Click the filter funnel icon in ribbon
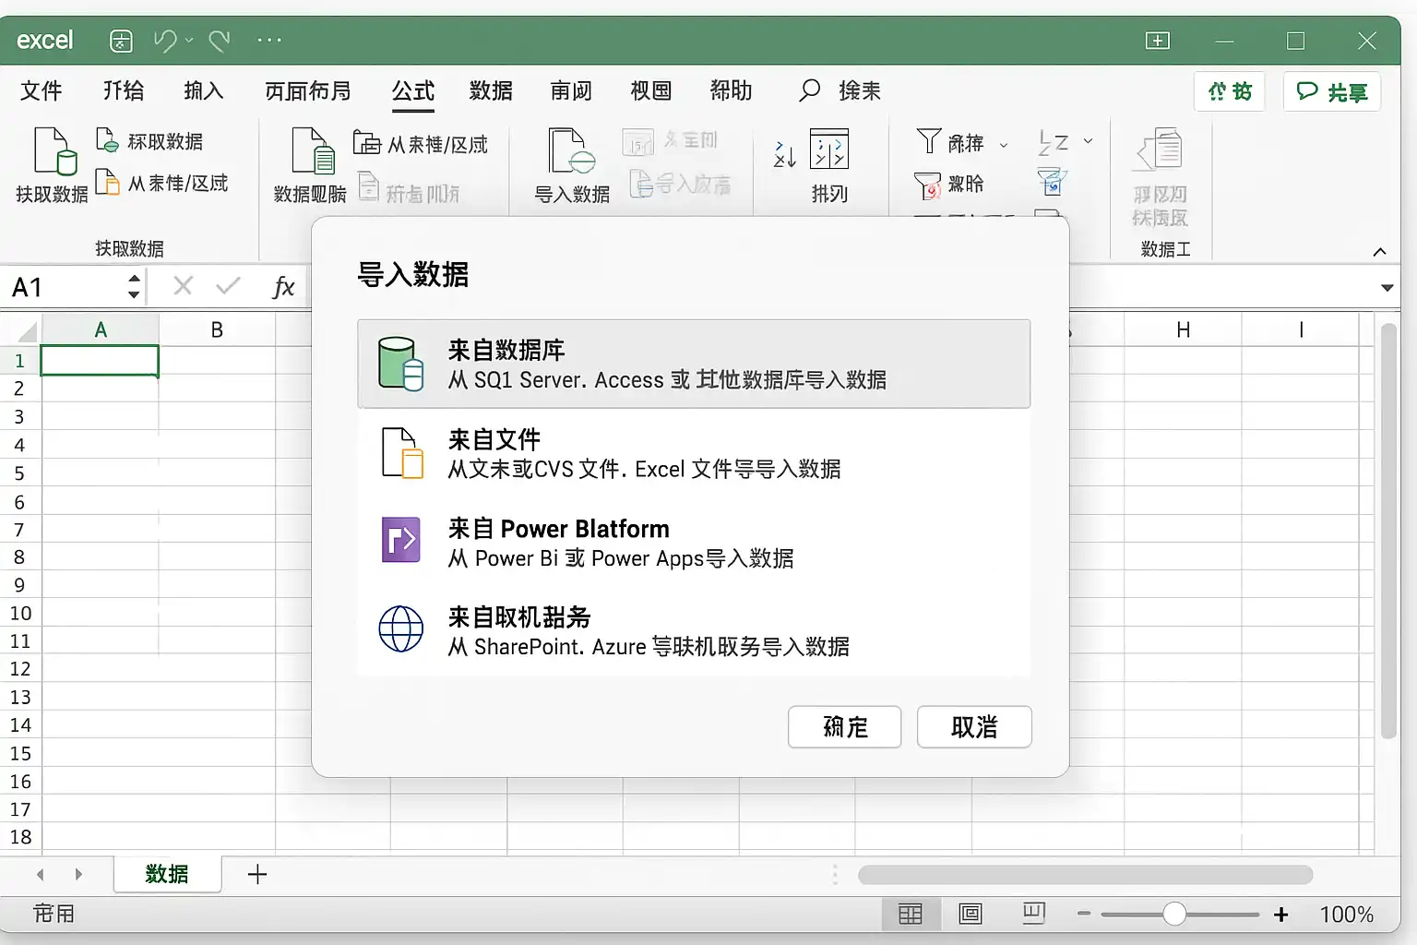This screenshot has height=945, width=1417. coord(929,141)
